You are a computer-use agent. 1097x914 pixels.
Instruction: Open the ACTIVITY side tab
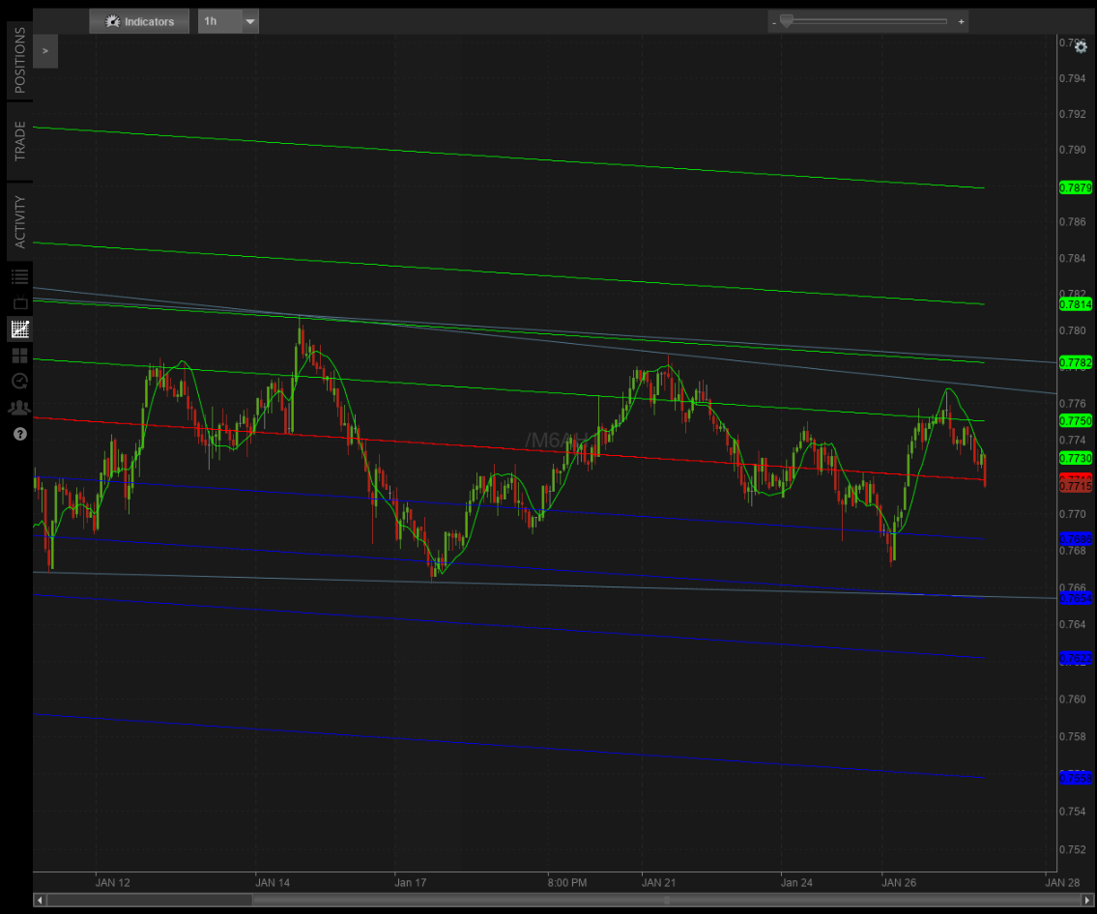pyautogui.click(x=19, y=221)
